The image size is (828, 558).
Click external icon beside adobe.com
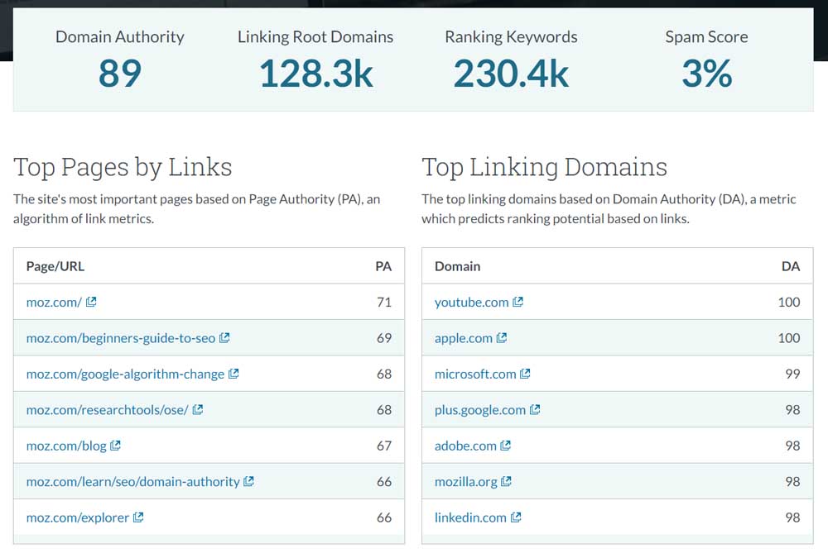click(505, 445)
